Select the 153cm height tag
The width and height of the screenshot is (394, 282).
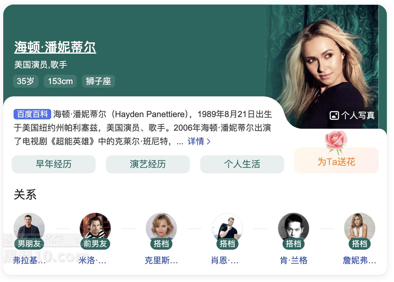(60, 81)
